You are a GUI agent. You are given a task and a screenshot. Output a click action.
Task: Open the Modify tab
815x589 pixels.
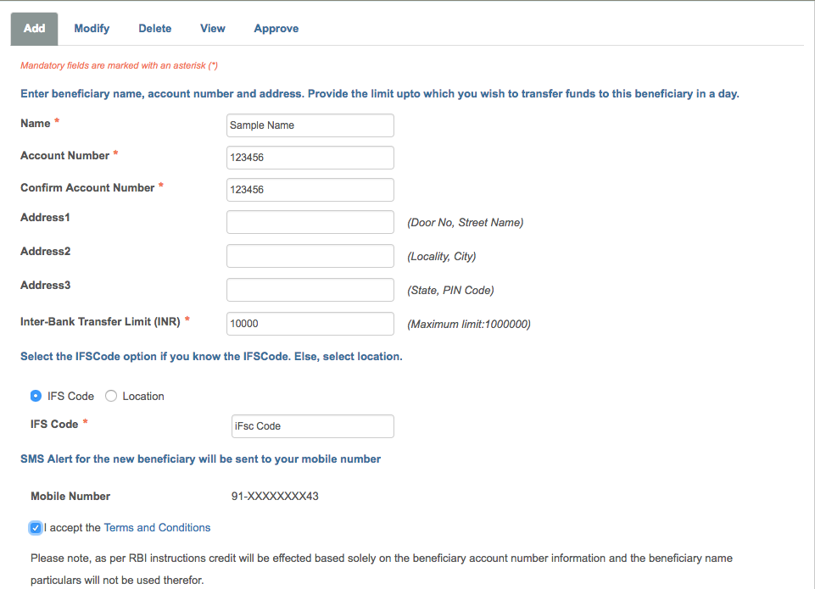pyautogui.click(x=92, y=29)
